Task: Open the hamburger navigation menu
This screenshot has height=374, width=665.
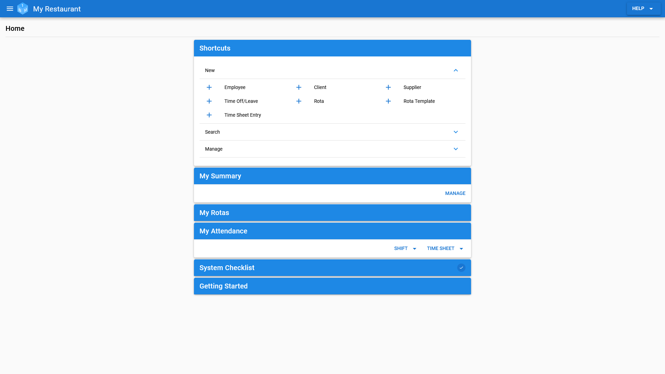Action: 10,9
